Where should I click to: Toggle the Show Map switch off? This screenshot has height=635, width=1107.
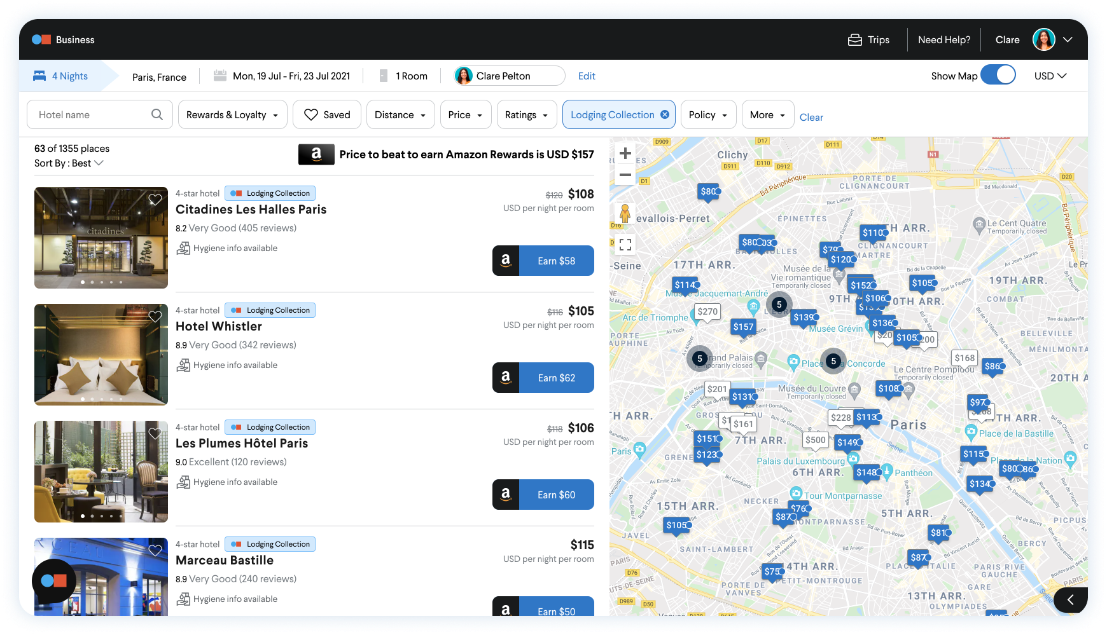pos(998,75)
